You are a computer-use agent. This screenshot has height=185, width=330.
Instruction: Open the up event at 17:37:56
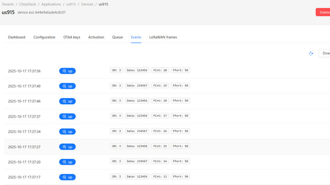pos(67,71)
